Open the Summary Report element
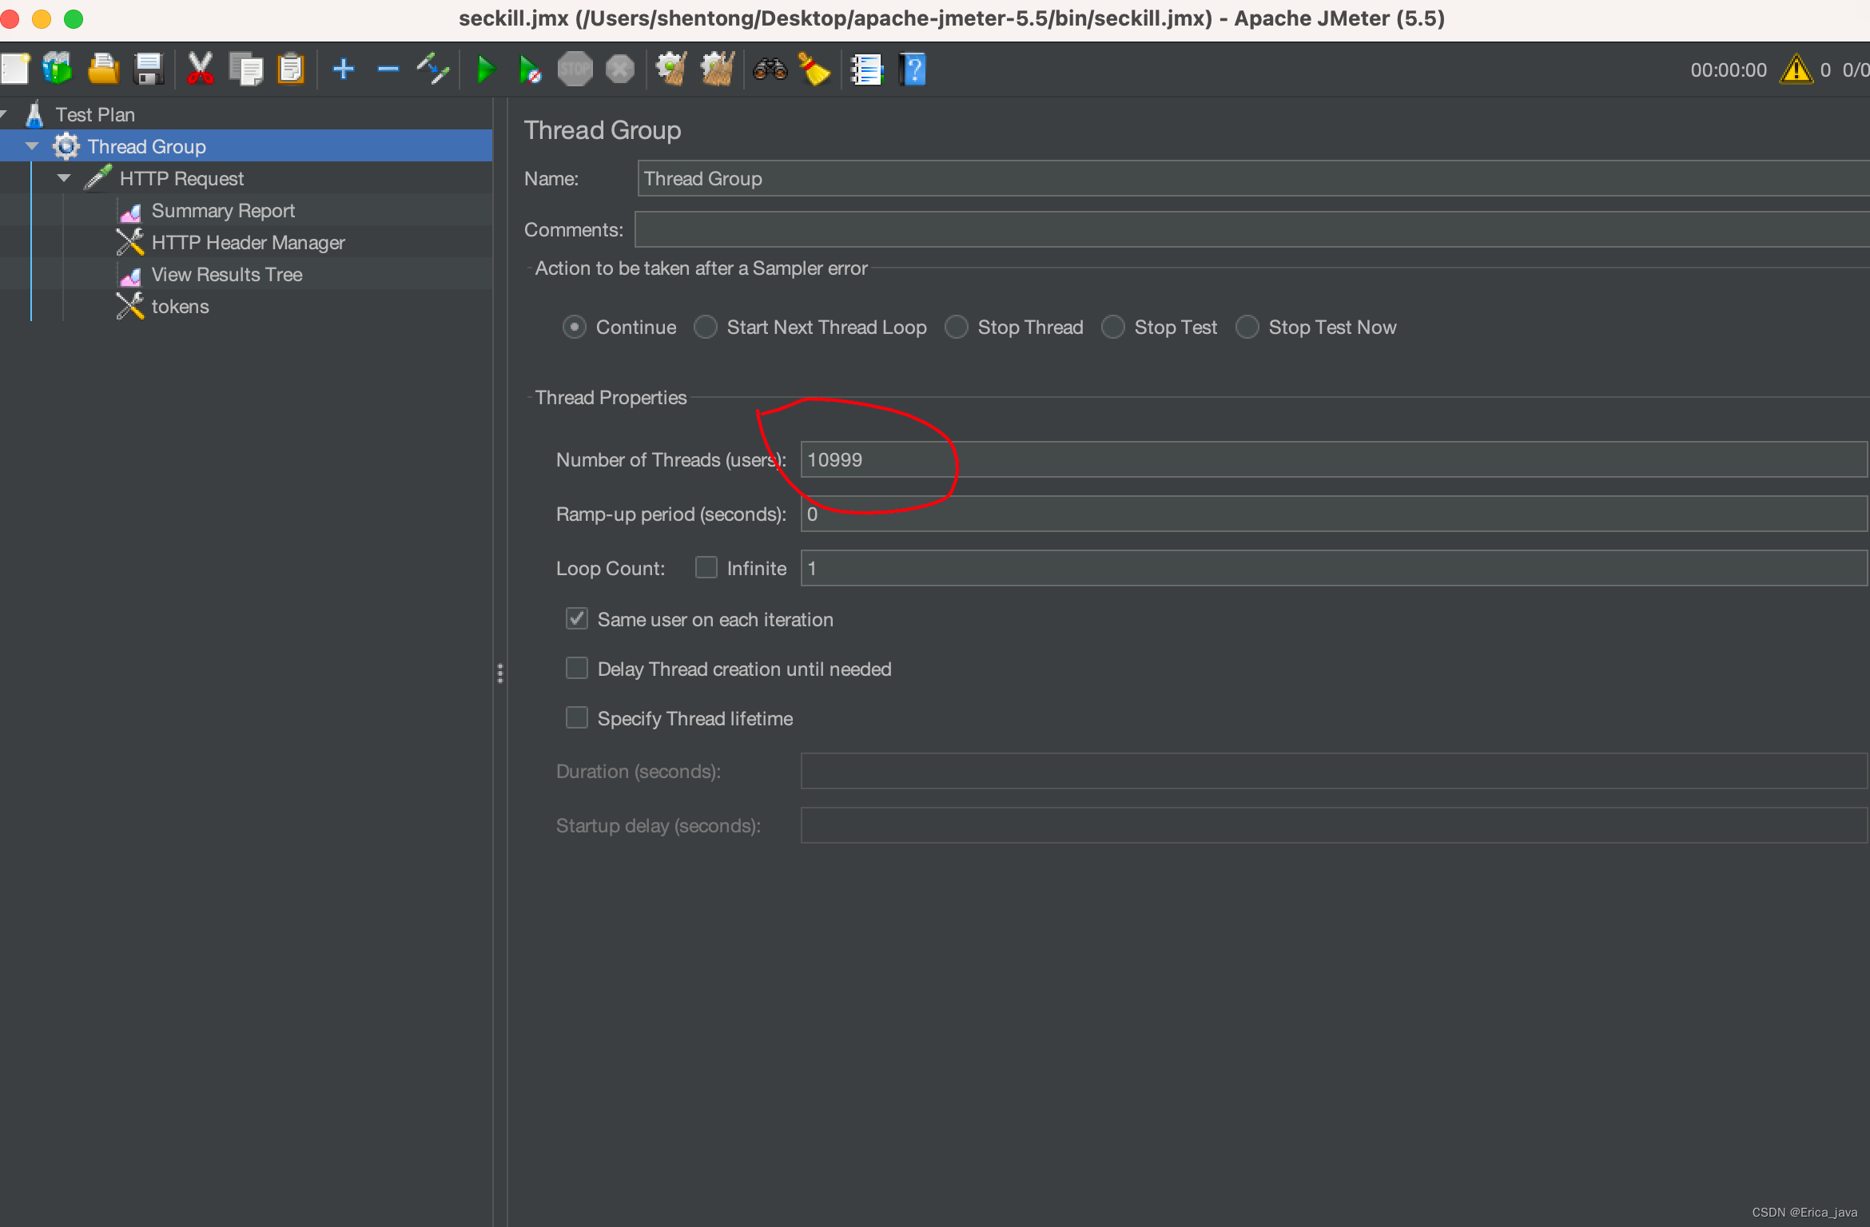 pyautogui.click(x=223, y=211)
